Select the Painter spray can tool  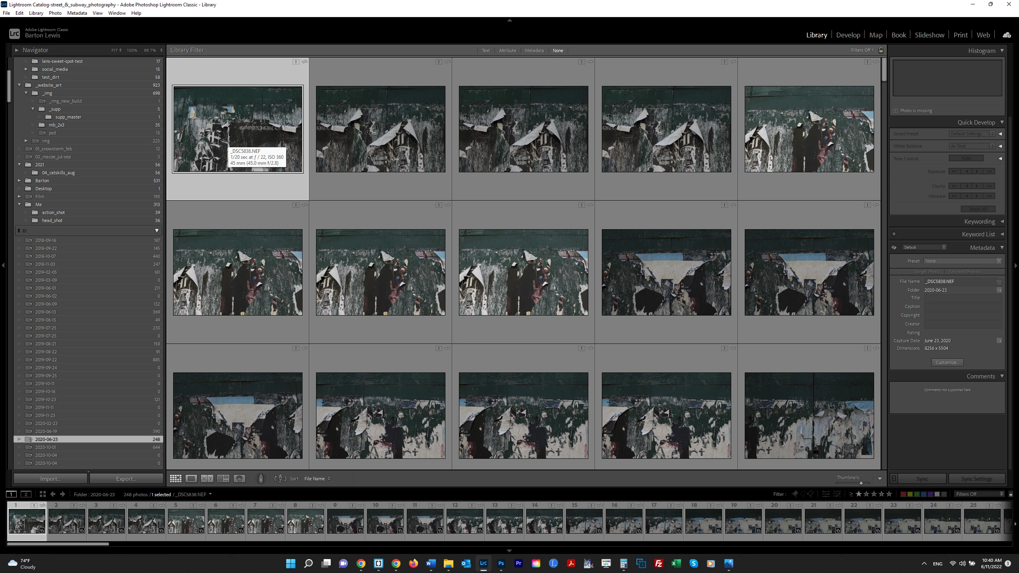[261, 478]
